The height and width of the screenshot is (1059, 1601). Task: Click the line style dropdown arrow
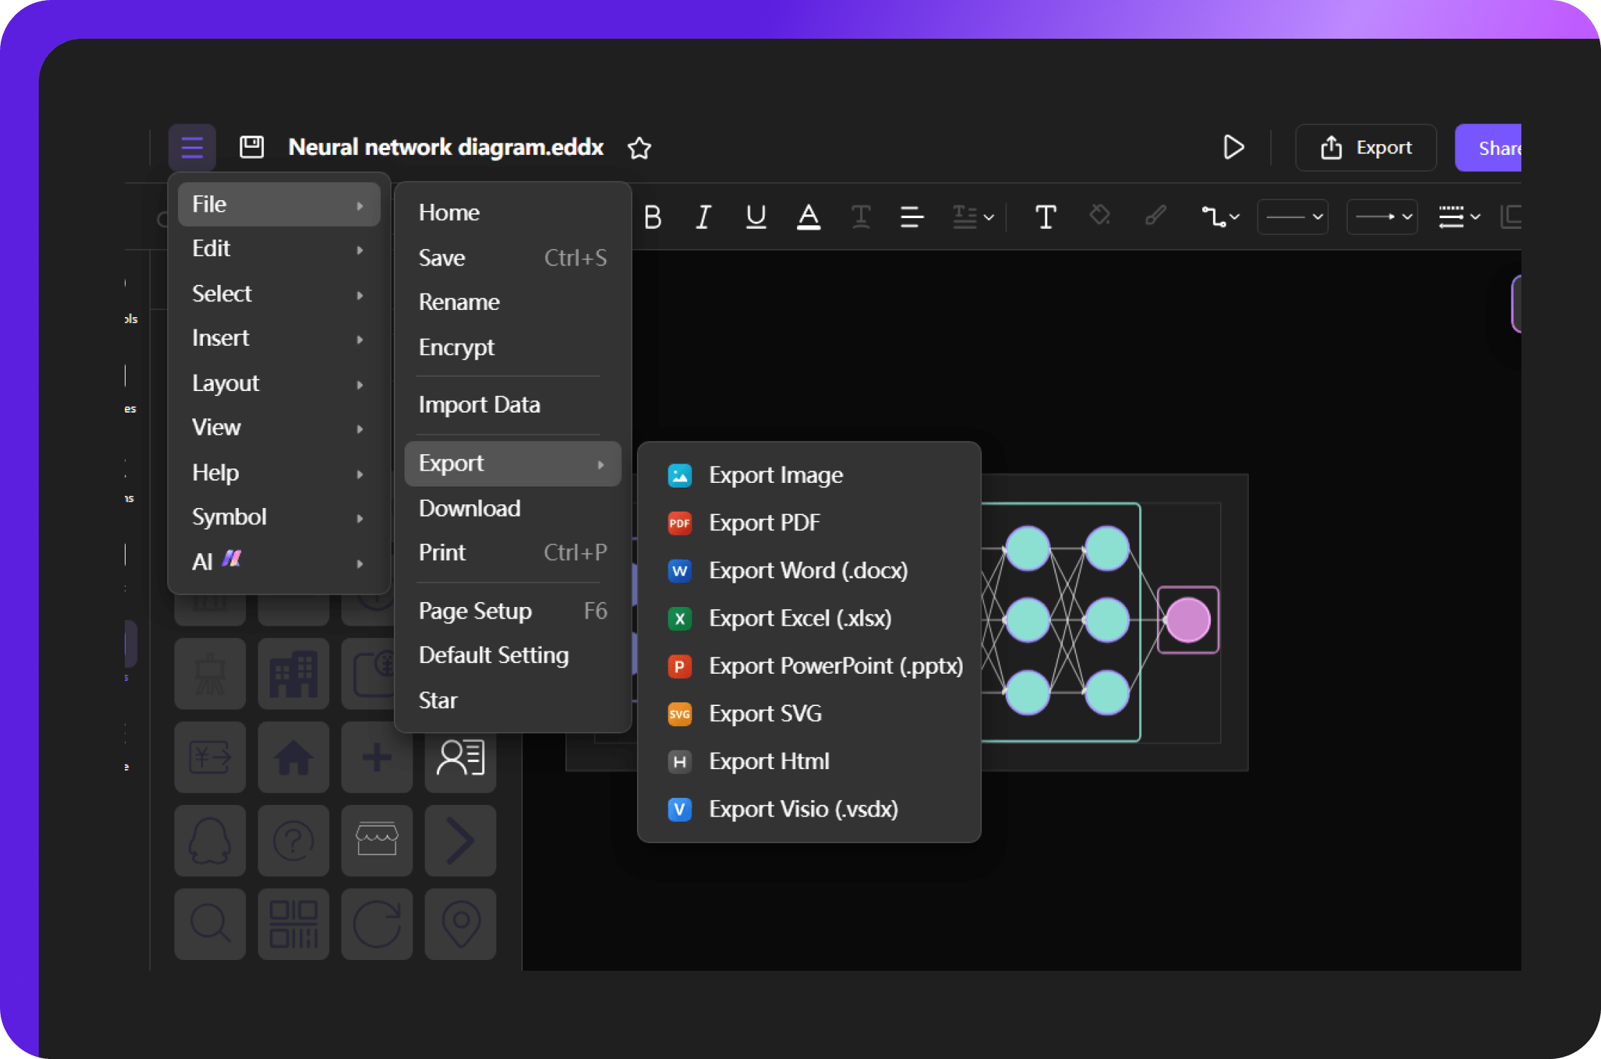pos(1318,215)
